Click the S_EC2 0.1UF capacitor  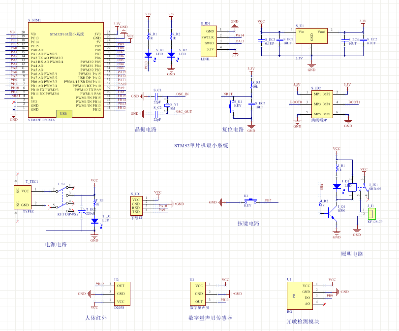pos(364,40)
